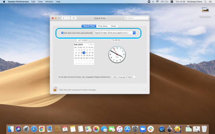Click Open Language & Region button
This screenshot has width=215, height=134.
pos(124,77)
